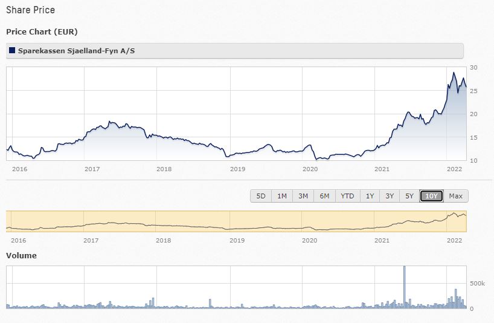Select the active 10Y range button
494x323 pixels.
click(x=432, y=196)
